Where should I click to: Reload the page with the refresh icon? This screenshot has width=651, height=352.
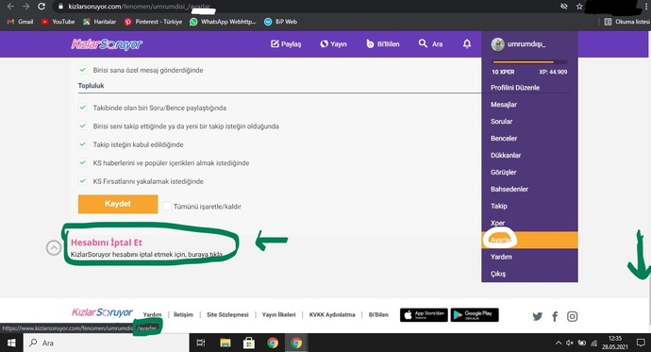point(42,7)
